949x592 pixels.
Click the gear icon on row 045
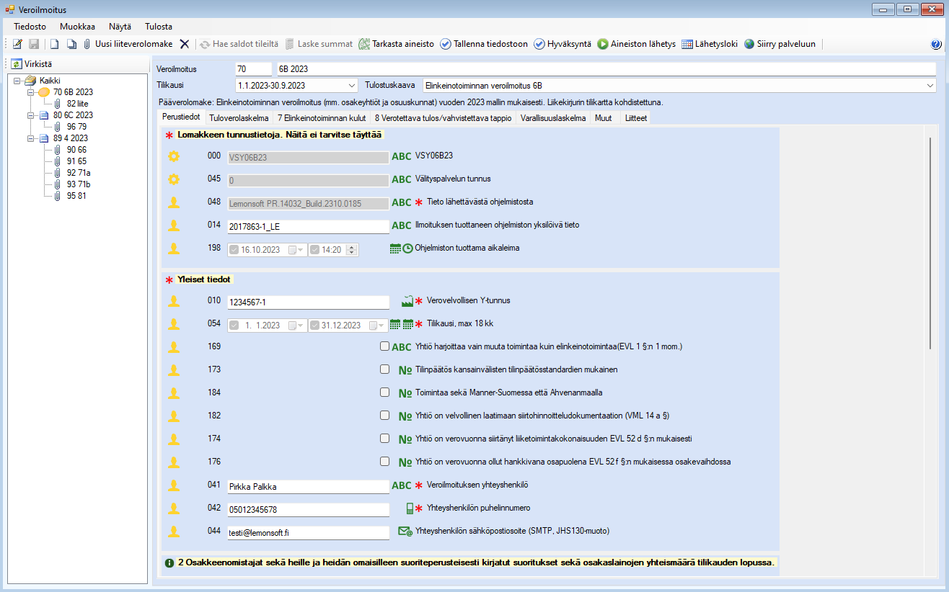pos(173,179)
